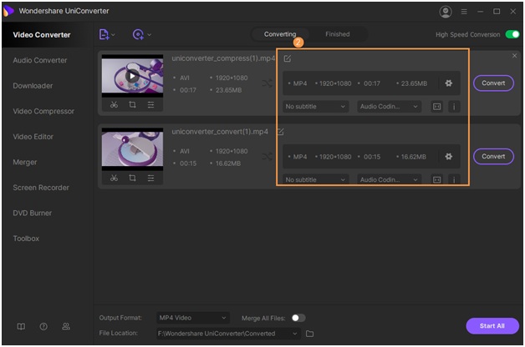Open effects settings icon under first video
Image resolution: width=525 pixels, height=347 pixels.
click(150, 105)
